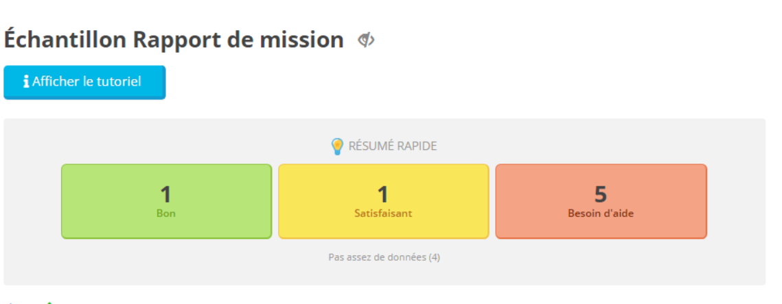Click the word tutoriel on the blue button

[121, 81]
